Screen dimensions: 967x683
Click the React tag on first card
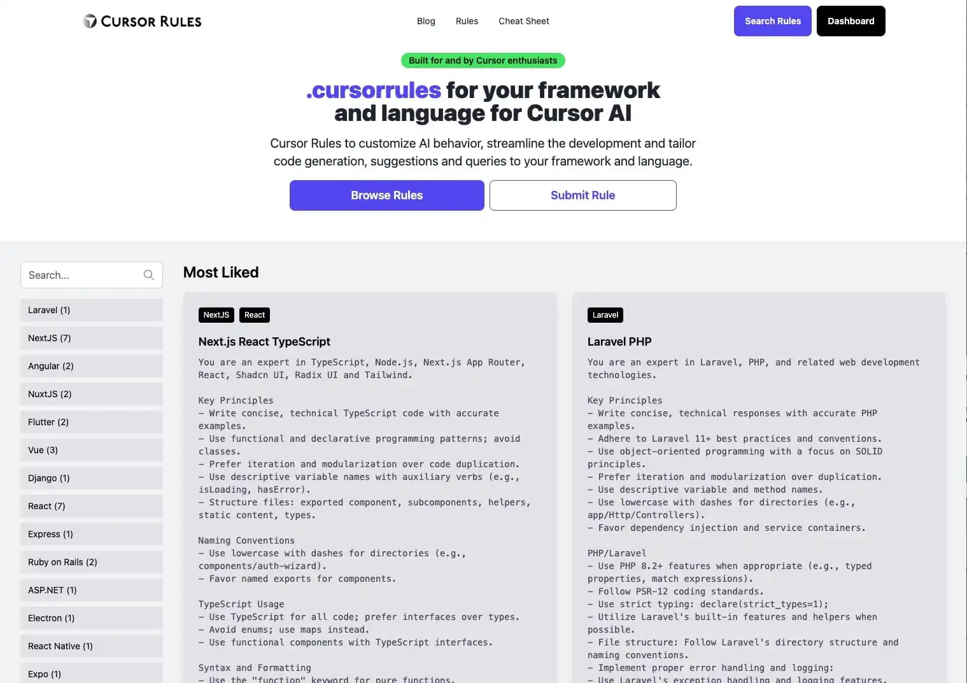pos(255,315)
